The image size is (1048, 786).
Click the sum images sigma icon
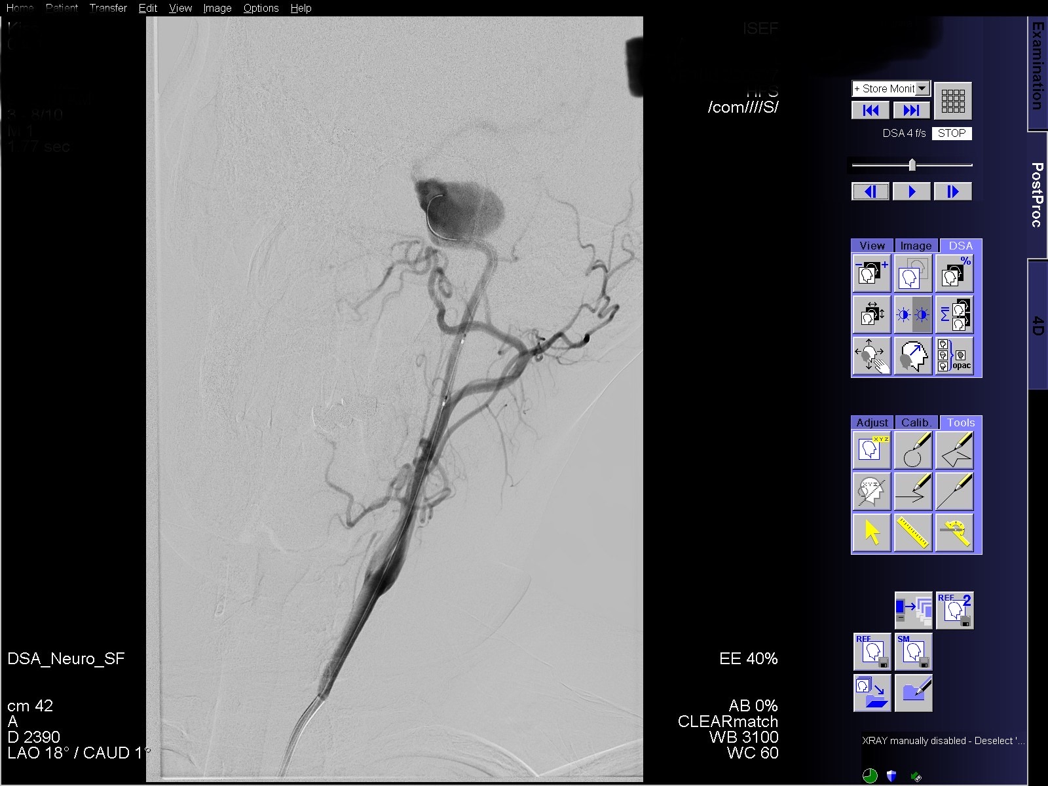pos(954,314)
